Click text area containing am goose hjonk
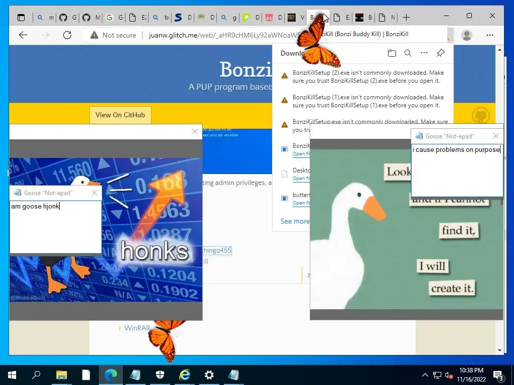 tap(56, 227)
